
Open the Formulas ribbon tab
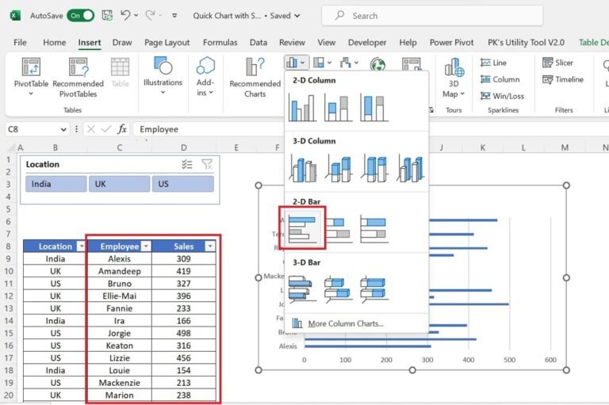(220, 43)
